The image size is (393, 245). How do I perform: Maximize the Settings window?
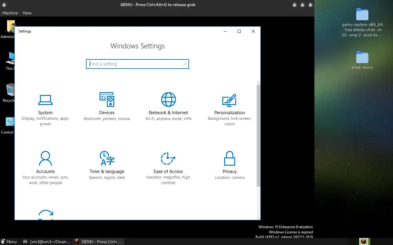coord(239,31)
